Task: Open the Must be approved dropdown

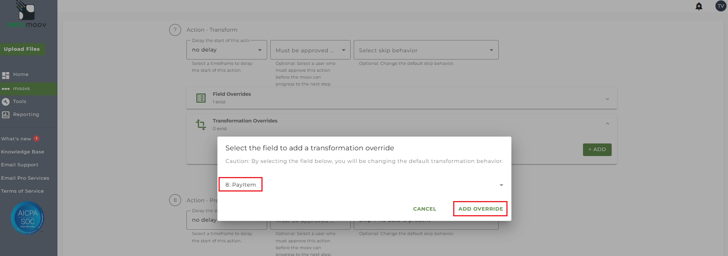Action: pos(310,50)
